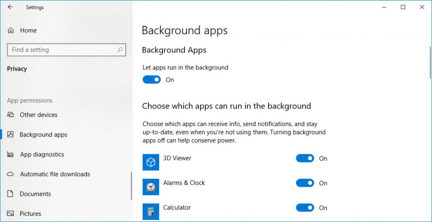The height and width of the screenshot is (222, 432).
Task: Click the App permissions label
Action: (x=30, y=100)
